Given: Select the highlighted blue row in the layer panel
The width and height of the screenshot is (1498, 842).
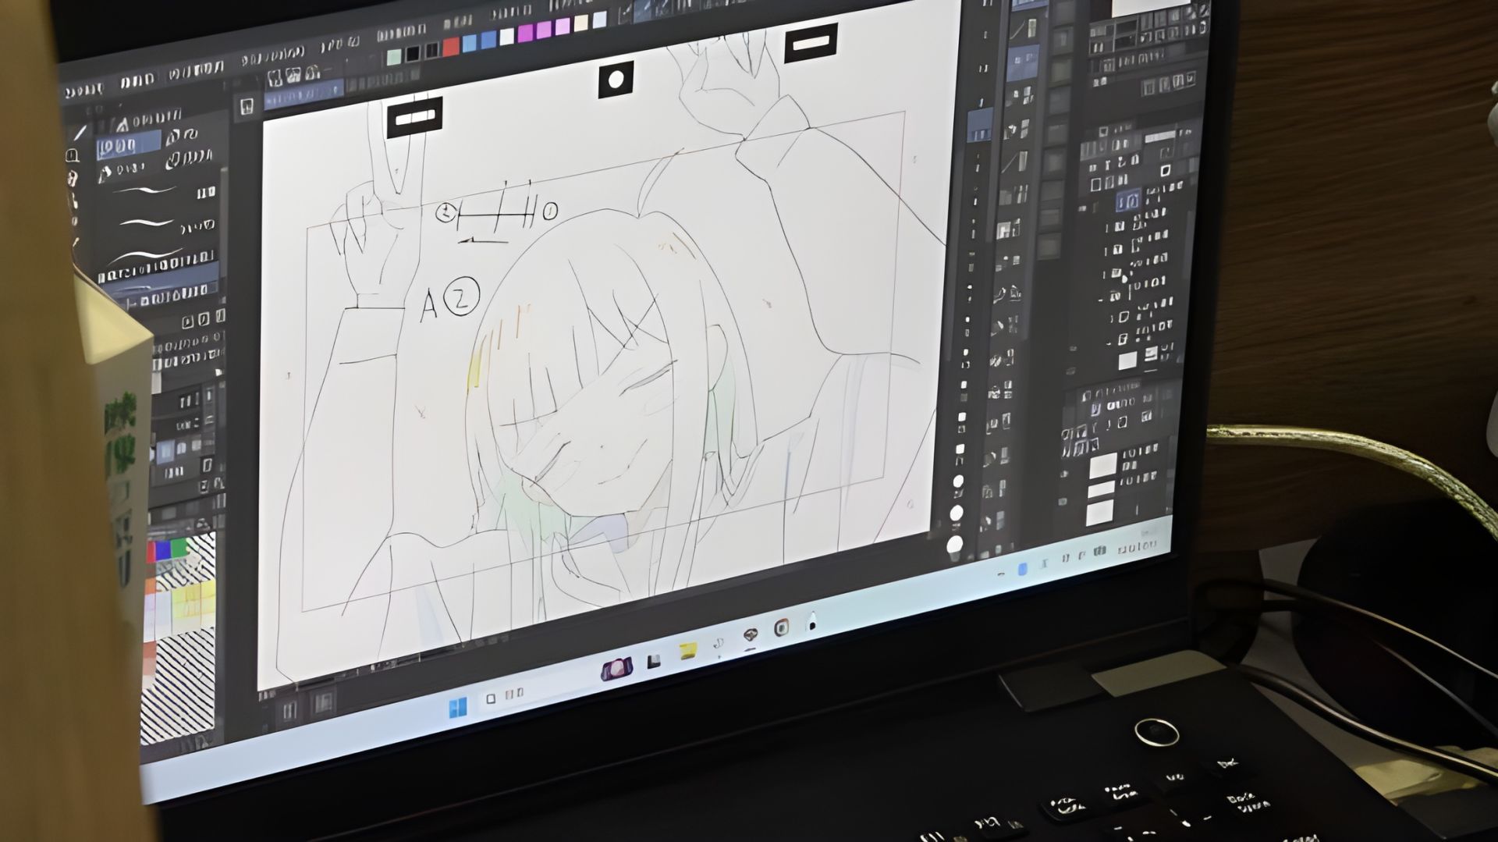Looking at the screenshot, I should (1127, 201).
